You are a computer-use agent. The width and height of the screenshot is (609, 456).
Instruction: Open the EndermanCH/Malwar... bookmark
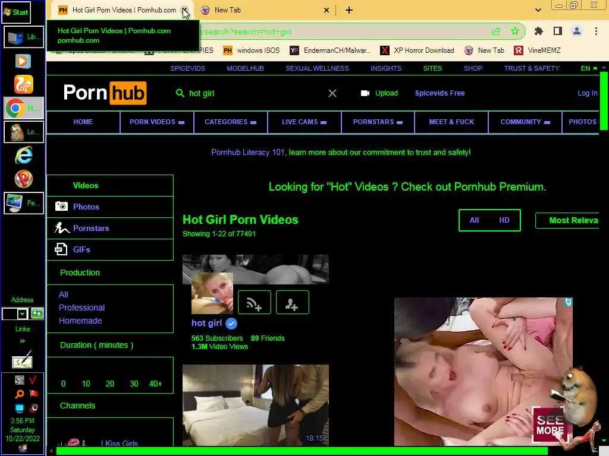pos(330,50)
